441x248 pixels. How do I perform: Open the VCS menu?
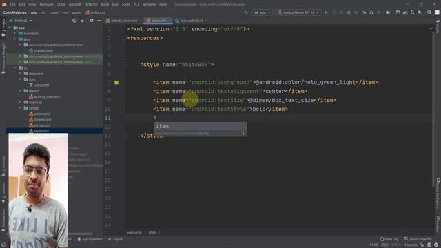pyautogui.click(x=136, y=5)
